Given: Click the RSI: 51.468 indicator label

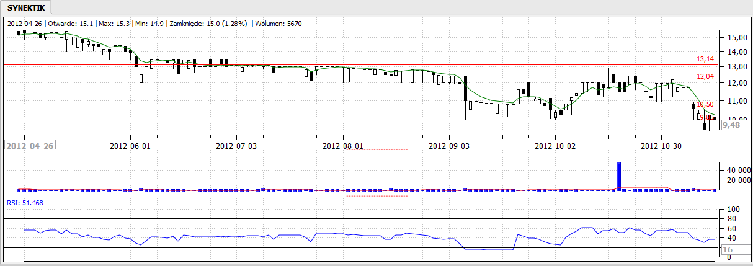Looking at the screenshot, I should [25, 202].
